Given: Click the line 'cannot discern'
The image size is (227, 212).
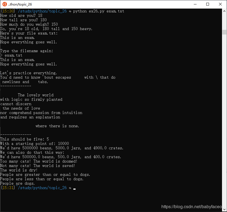Looking at the screenshot, I should tap(16, 104).
